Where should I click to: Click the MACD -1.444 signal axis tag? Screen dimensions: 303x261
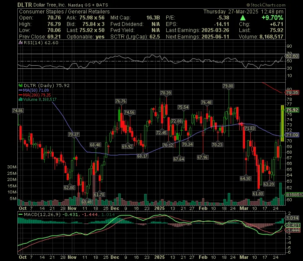coord(293,230)
